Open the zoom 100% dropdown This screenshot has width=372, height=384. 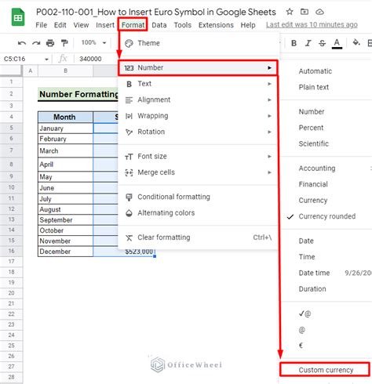tap(93, 42)
